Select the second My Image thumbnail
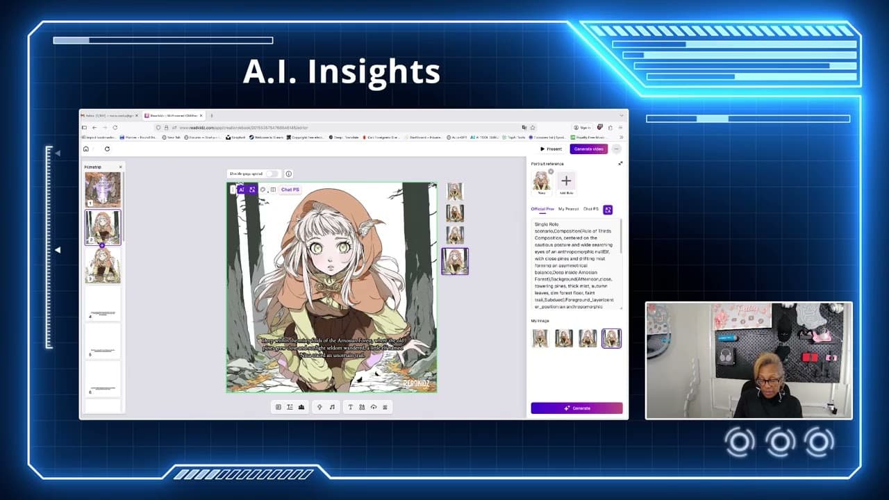Image resolution: width=889 pixels, height=500 pixels. click(x=564, y=338)
